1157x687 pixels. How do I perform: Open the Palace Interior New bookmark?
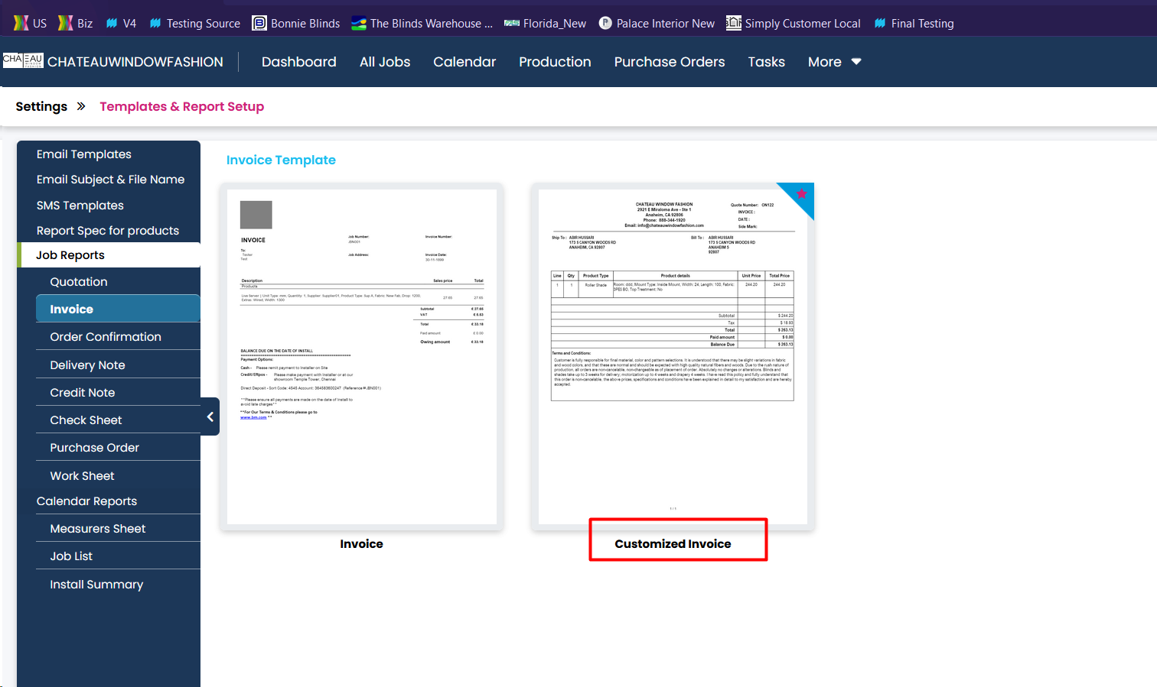657,24
